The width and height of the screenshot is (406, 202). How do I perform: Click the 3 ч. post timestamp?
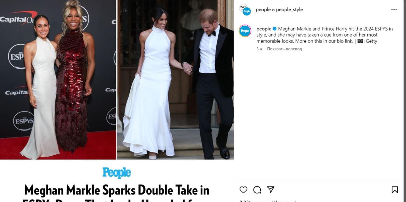pyautogui.click(x=259, y=49)
